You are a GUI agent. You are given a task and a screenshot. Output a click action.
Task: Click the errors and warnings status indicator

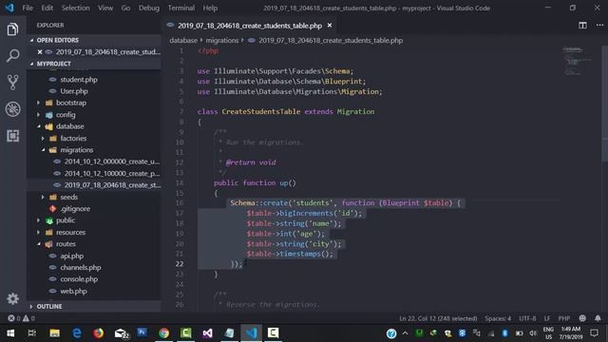21,318
